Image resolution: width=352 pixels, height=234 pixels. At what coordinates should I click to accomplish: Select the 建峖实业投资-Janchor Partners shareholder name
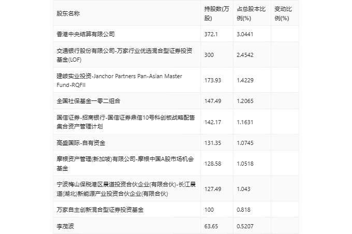pyautogui.click(x=120, y=80)
